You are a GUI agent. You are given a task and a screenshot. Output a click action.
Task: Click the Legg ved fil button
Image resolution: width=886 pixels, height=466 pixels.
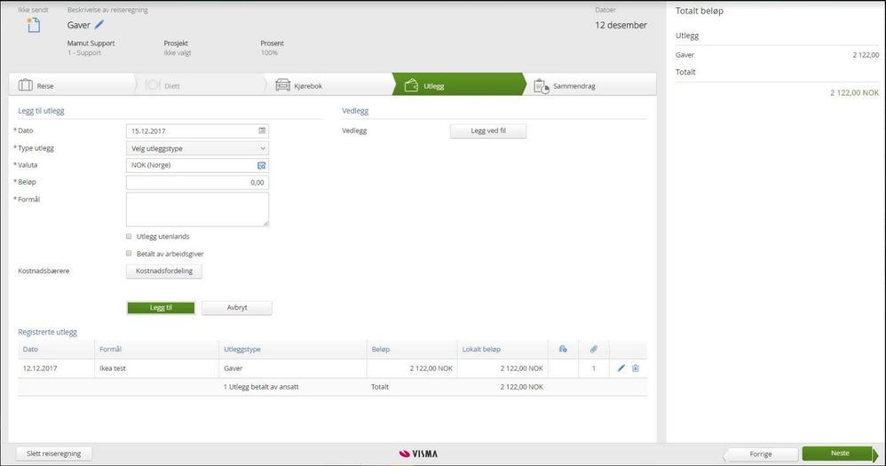coord(488,131)
